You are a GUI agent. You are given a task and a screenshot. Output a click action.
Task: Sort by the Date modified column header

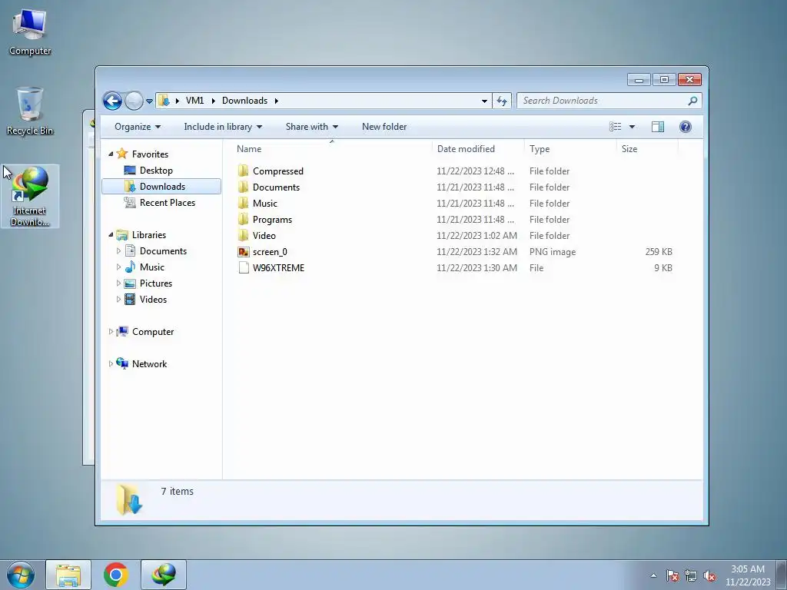point(478,149)
